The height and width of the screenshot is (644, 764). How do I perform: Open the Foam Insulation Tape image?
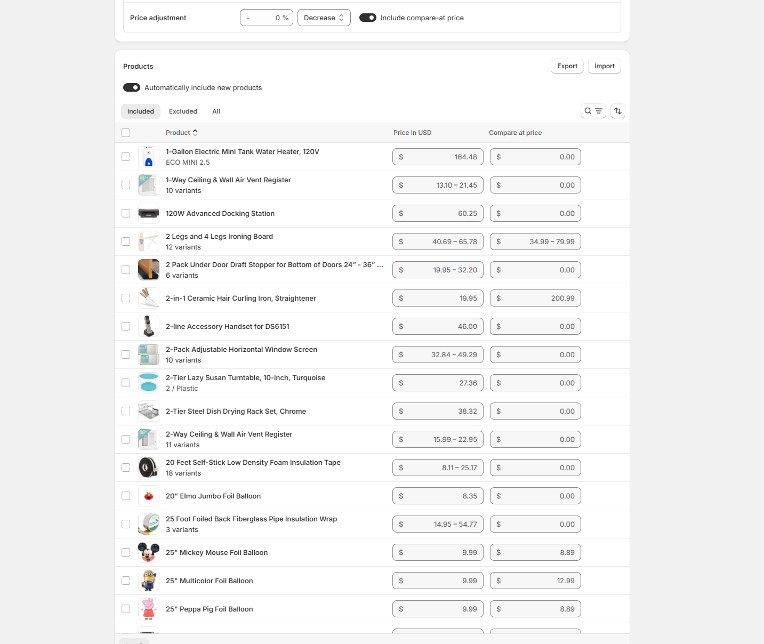[149, 468]
